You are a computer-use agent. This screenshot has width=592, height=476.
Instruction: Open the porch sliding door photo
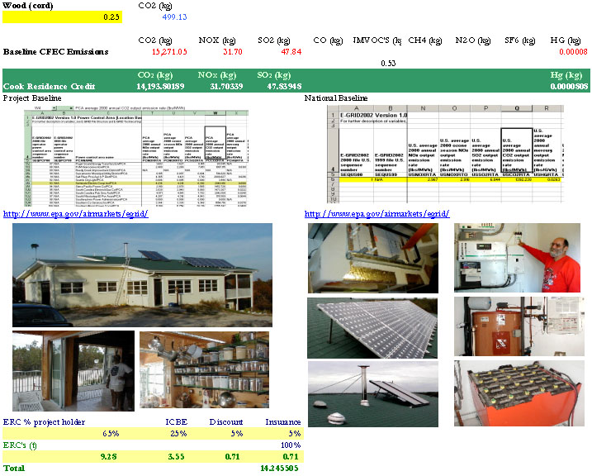73,371
